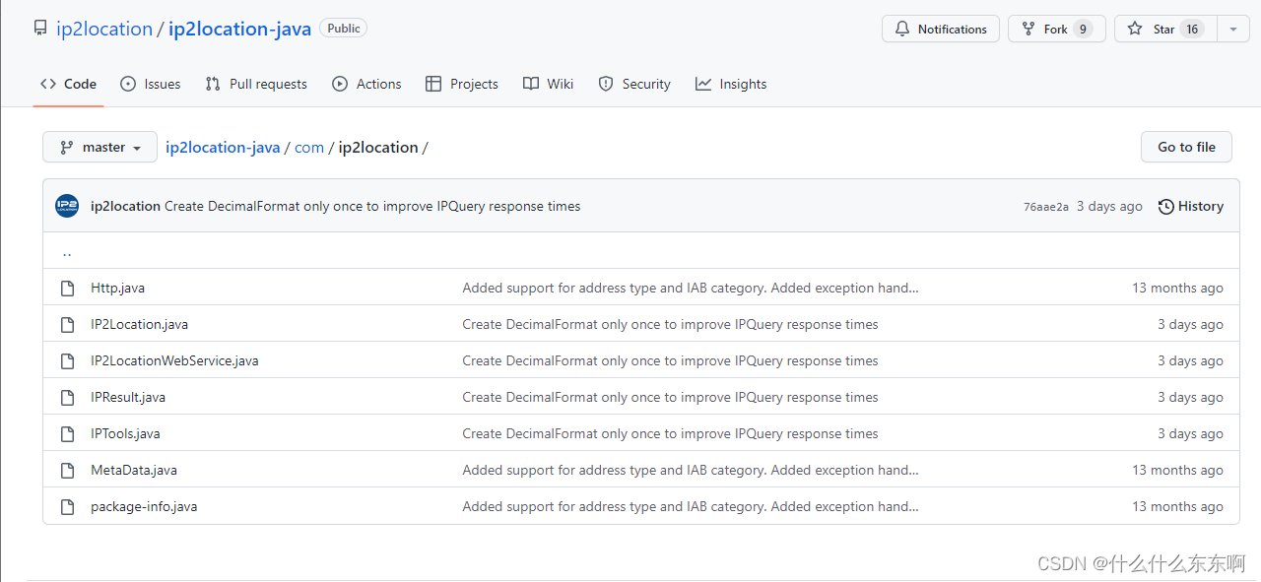Open the IPTools.java commit message link

(x=670, y=434)
